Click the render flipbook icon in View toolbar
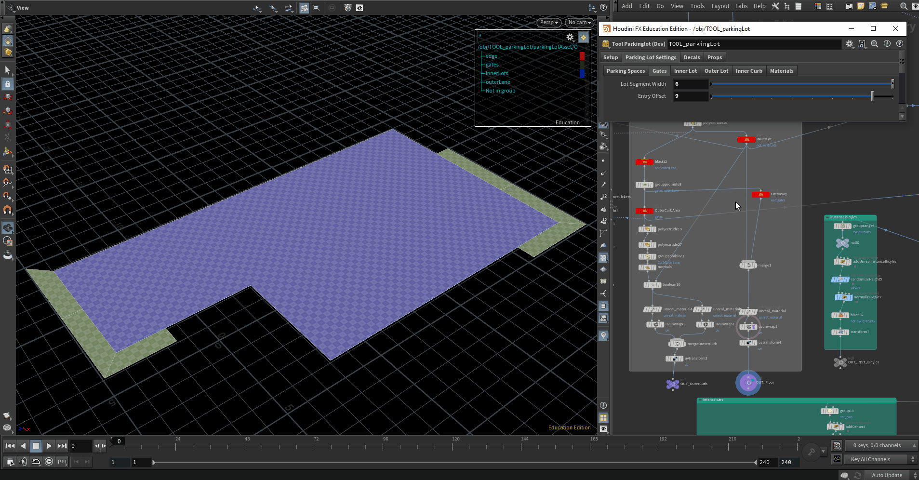Viewport: 919px width, 480px height. pos(347,8)
